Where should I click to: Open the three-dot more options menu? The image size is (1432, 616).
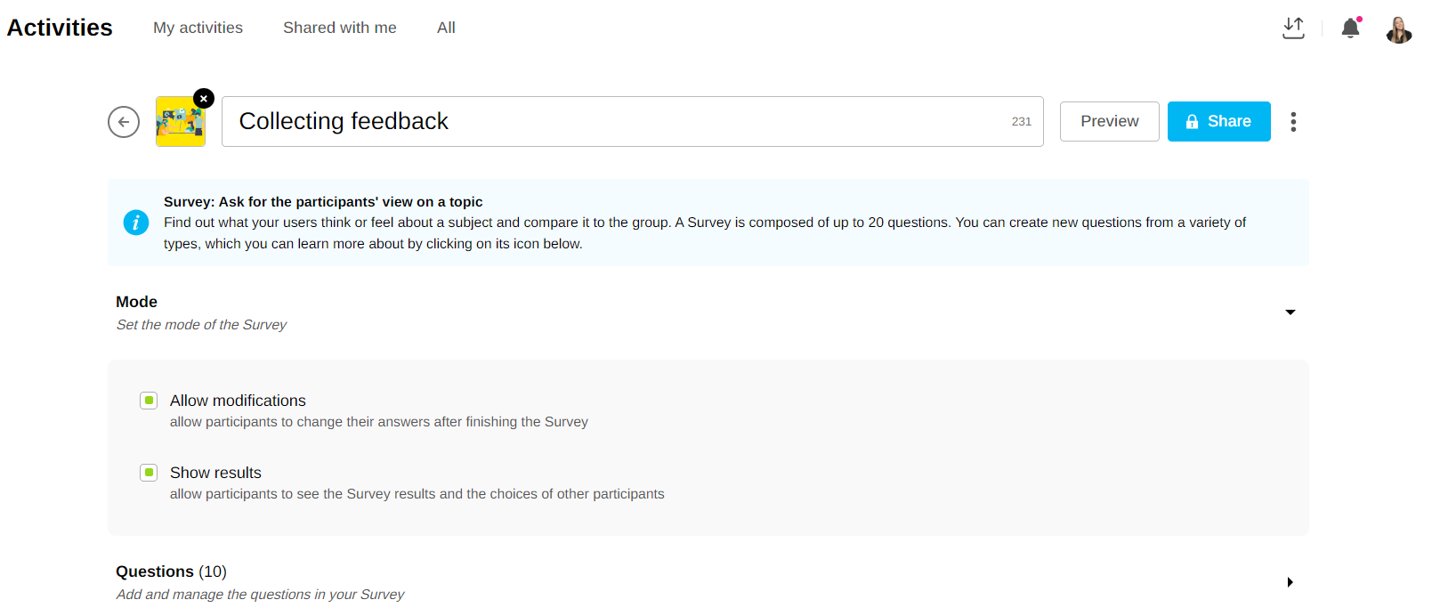[x=1293, y=122]
